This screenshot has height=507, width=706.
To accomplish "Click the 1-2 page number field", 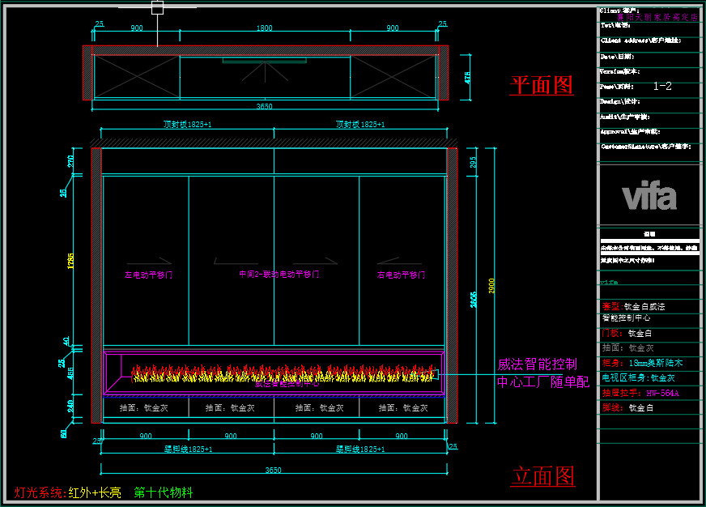I will [661, 86].
